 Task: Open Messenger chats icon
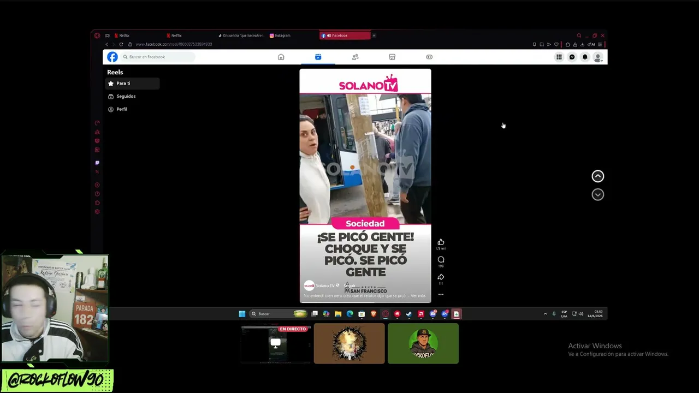tap(572, 57)
